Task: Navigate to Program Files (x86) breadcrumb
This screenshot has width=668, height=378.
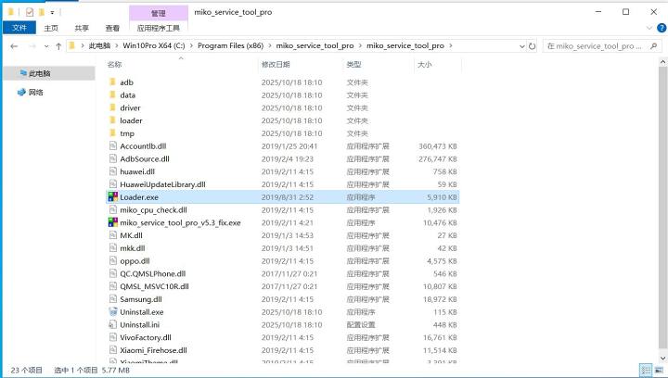Action: (x=230, y=45)
